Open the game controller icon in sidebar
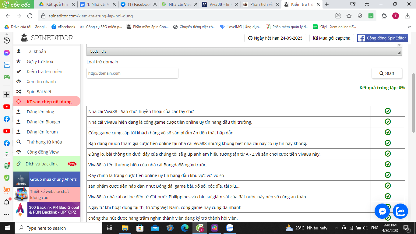 point(6,77)
